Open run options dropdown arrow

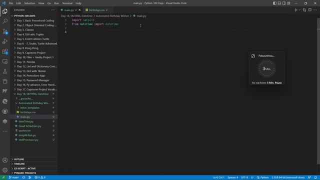click(x=299, y=10)
